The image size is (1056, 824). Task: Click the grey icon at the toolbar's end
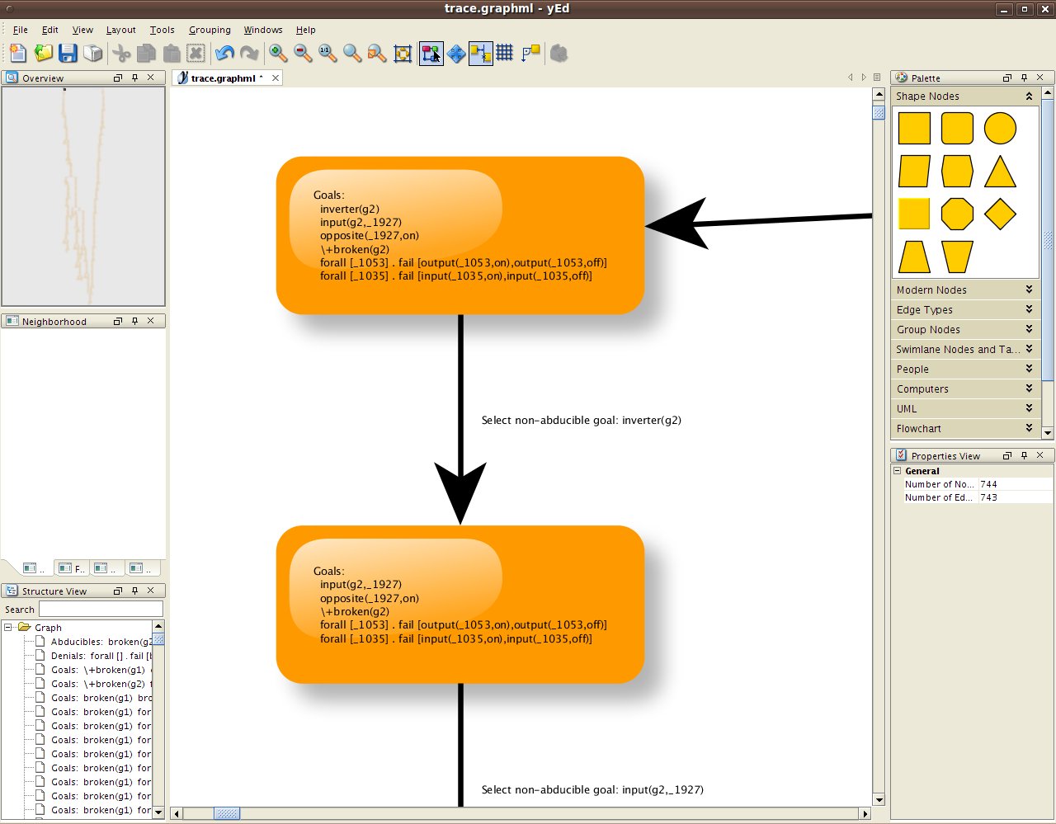tap(559, 54)
